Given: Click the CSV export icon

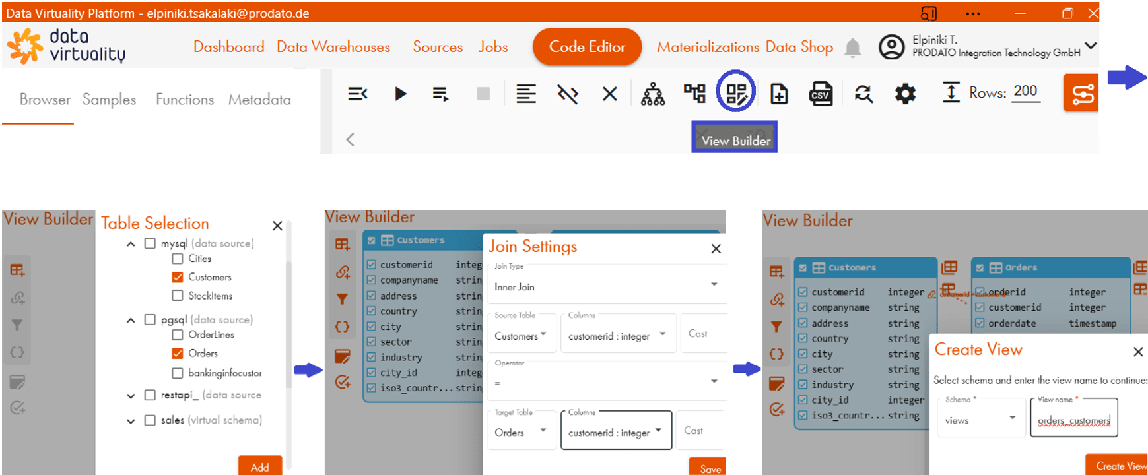Looking at the screenshot, I should tap(821, 94).
